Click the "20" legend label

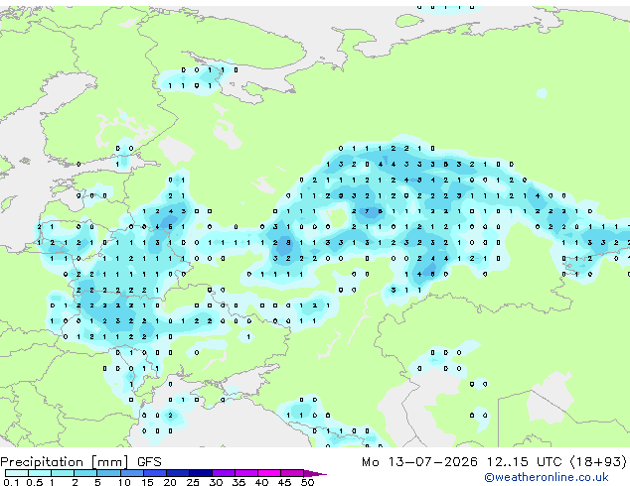(170, 482)
